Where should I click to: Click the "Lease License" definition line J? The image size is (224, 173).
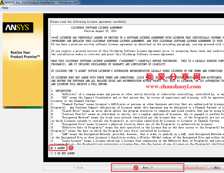[x=138, y=141]
